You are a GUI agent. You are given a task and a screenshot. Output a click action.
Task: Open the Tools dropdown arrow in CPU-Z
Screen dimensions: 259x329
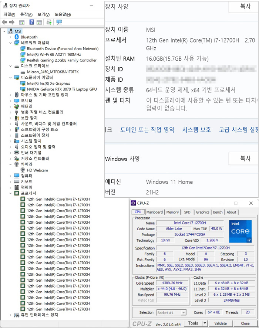pos(205,323)
